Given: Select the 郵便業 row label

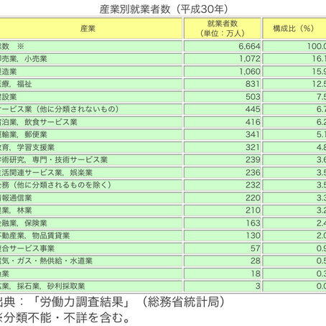Looking at the screenshot, I should coord(36,134).
